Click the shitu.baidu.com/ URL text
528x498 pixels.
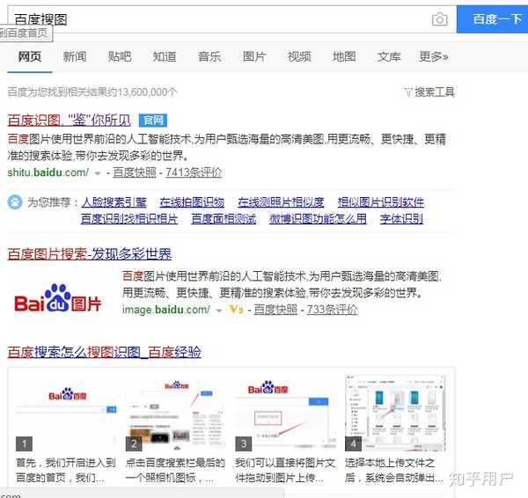coord(48,172)
